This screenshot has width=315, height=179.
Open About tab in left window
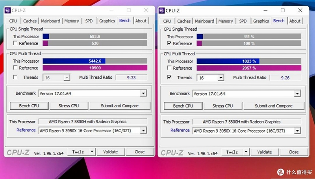click(141, 21)
